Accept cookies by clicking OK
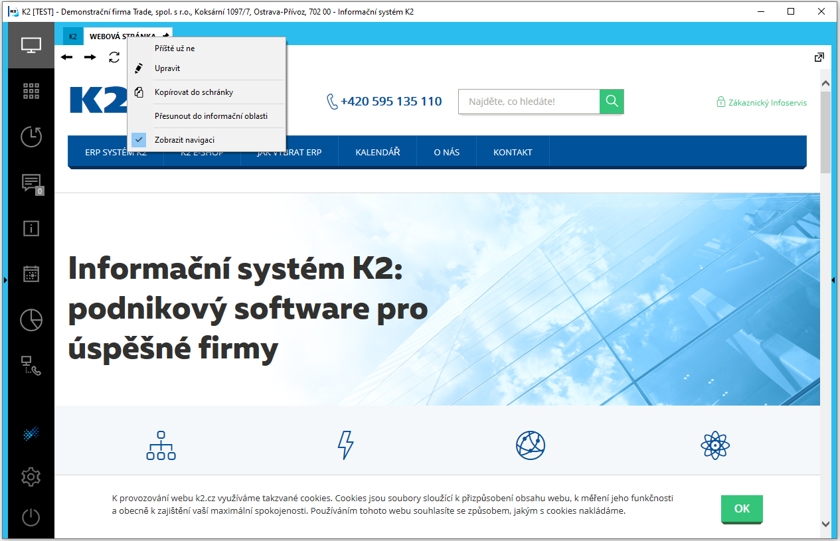 742,509
